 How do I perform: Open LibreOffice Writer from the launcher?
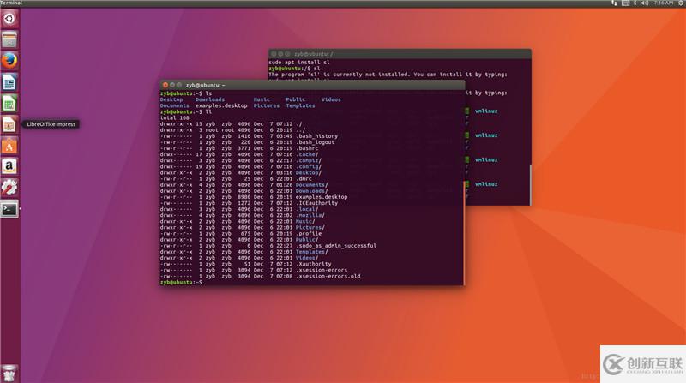click(x=9, y=82)
